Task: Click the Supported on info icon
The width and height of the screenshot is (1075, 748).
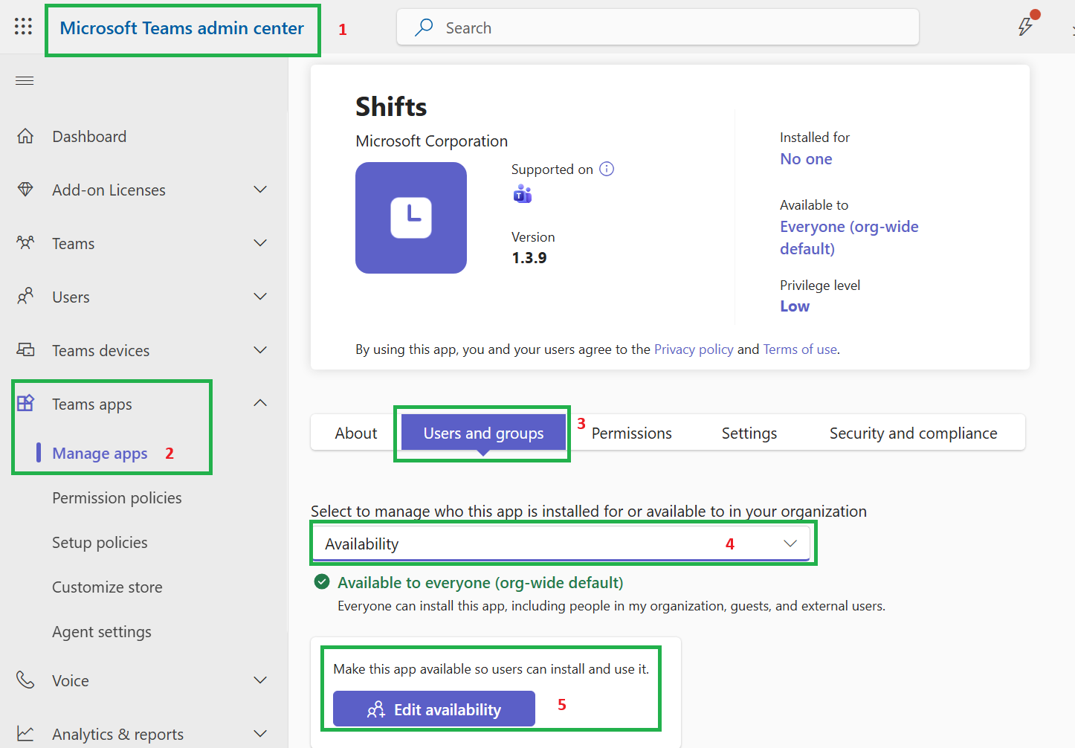Action: click(x=607, y=169)
